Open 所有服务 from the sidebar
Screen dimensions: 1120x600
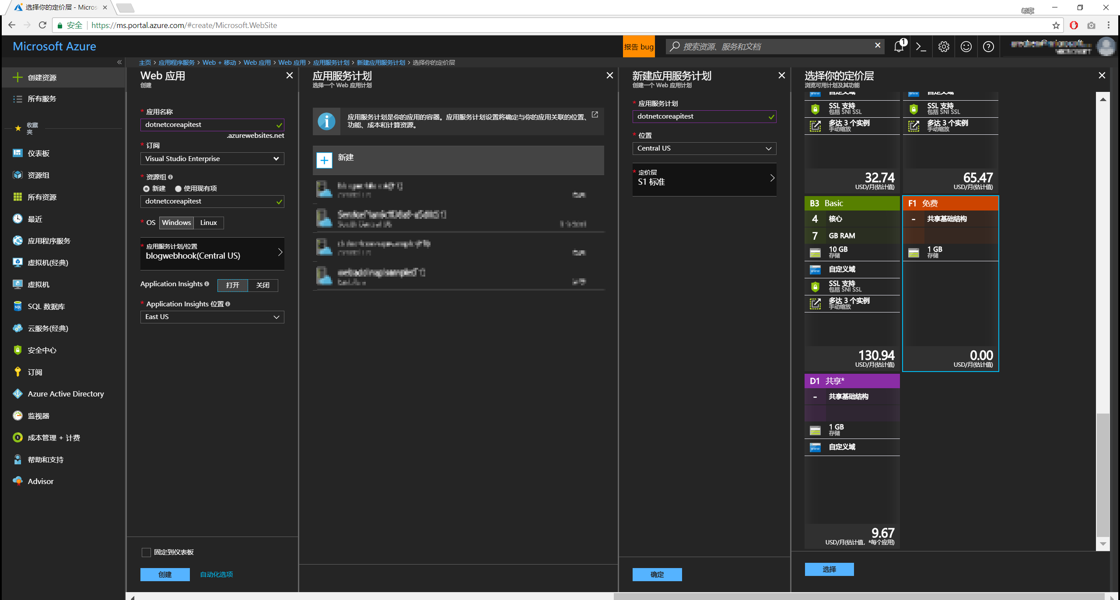(x=42, y=99)
